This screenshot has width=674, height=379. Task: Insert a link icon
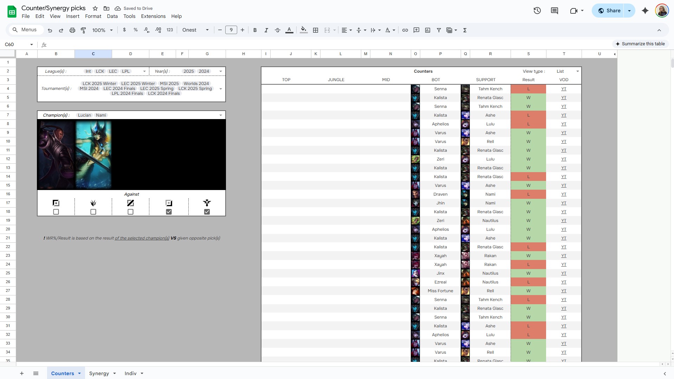pyautogui.click(x=405, y=30)
